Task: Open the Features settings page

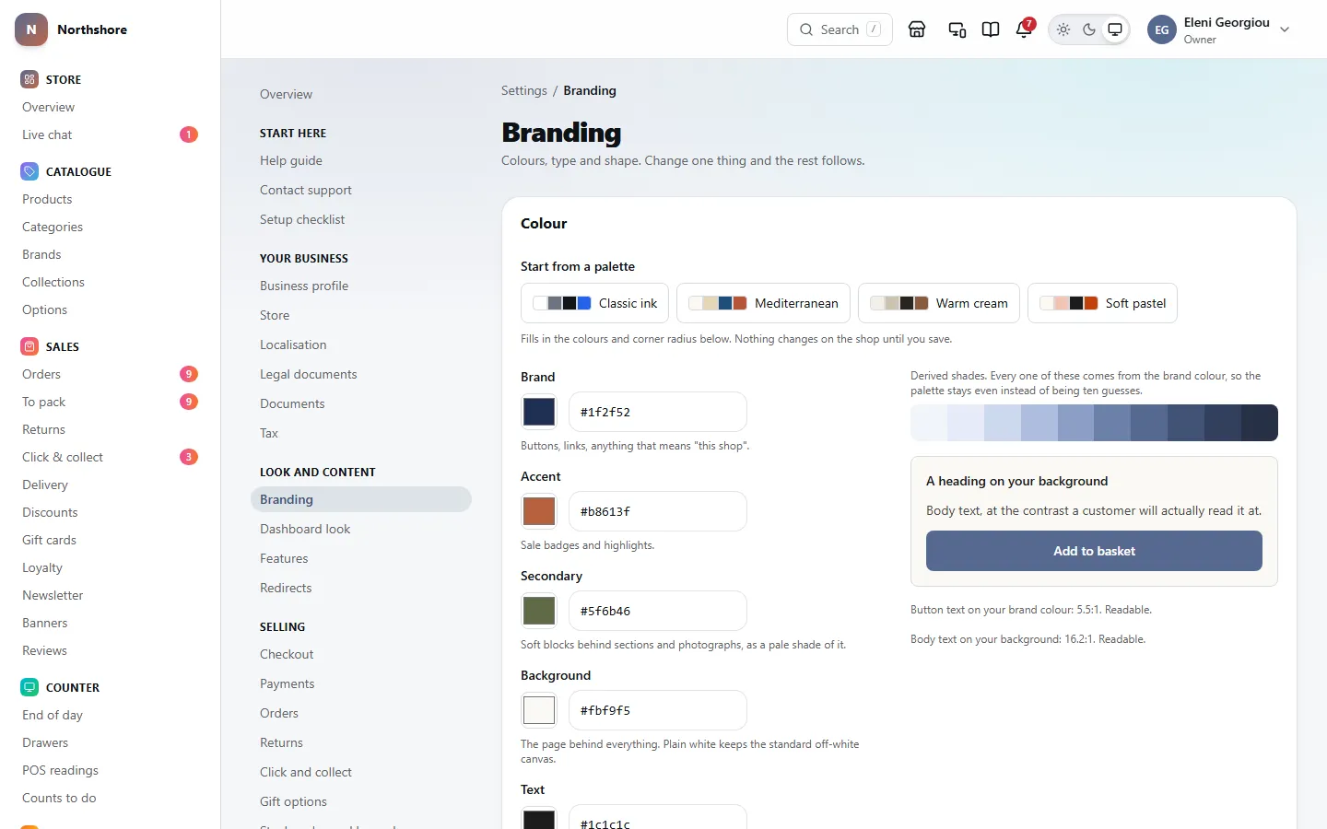Action: (x=361, y=558)
